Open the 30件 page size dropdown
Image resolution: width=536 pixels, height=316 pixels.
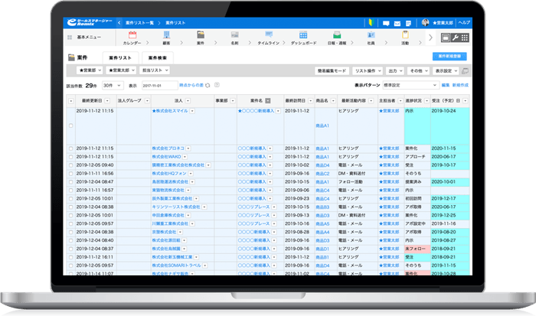(112, 86)
